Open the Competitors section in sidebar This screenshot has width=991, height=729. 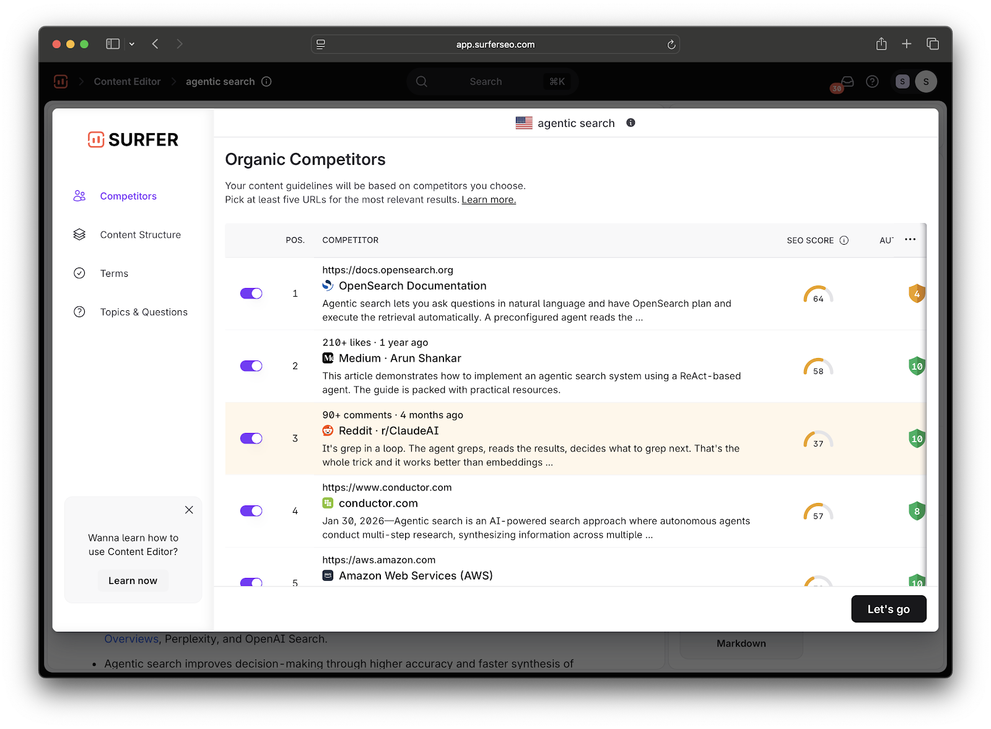point(128,196)
